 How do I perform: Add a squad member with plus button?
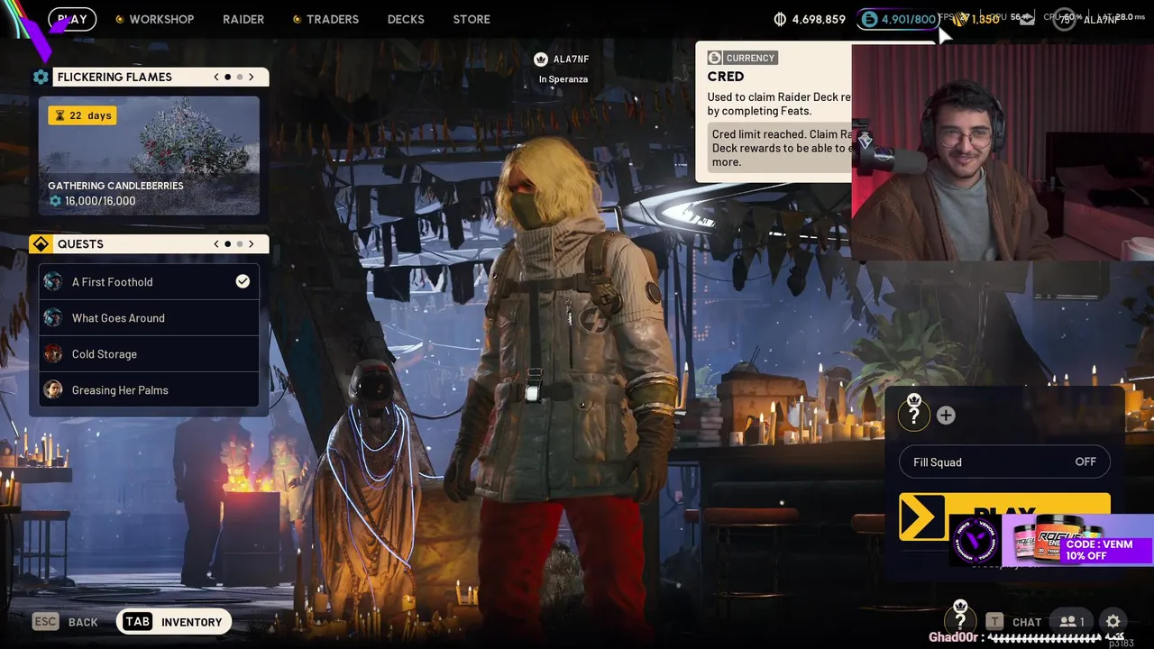(946, 416)
